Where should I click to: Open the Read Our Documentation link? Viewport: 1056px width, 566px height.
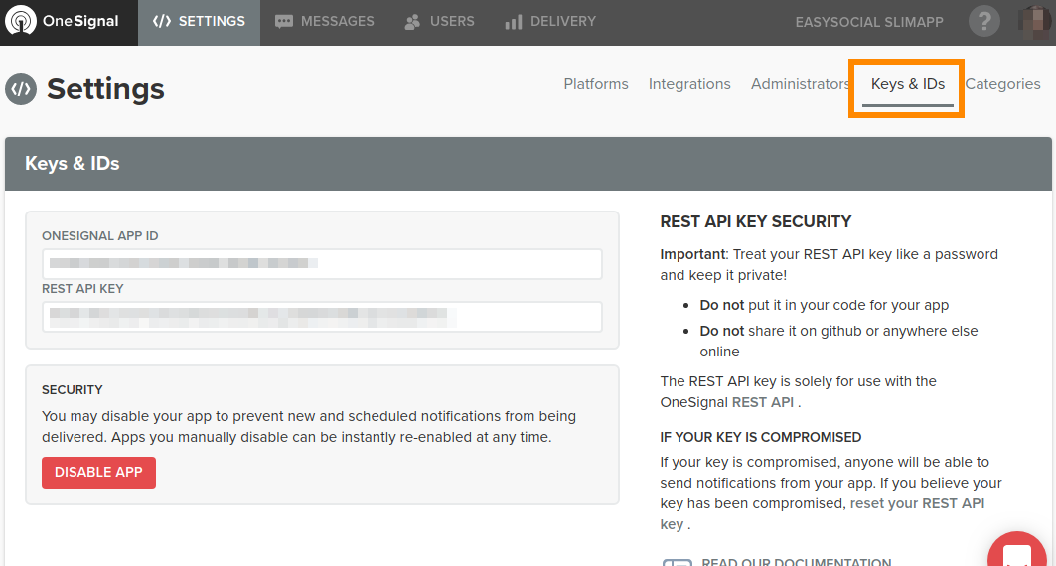click(x=796, y=562)
